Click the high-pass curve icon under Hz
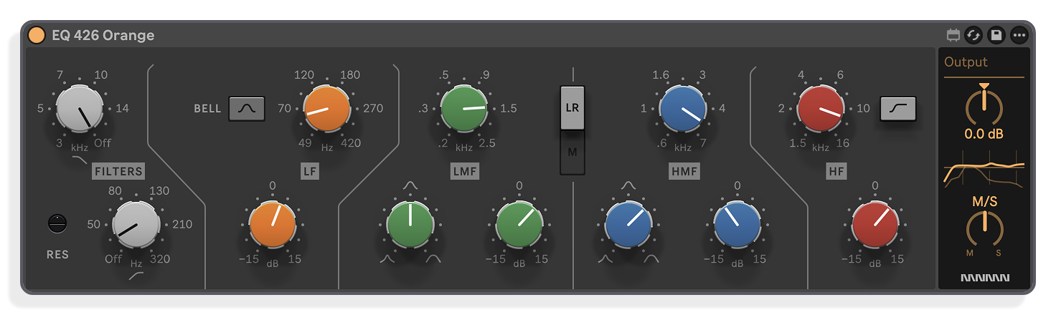The image size is (1056, 315). click(x=136, y=276)
